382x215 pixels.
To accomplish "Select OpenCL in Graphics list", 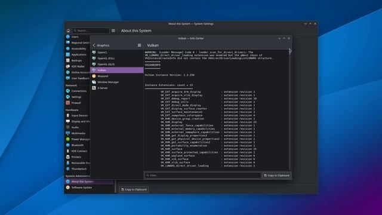I will pyautogui.click(x=117, y=53).
